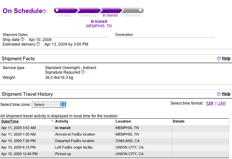Click help icon next to On Schedule
This screenshot has width=232, height=159.
[44, 11]
